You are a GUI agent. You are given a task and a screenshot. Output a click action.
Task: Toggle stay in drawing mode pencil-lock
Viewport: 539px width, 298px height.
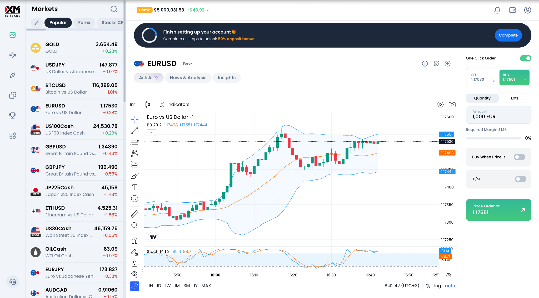click(x=134, y=252)
